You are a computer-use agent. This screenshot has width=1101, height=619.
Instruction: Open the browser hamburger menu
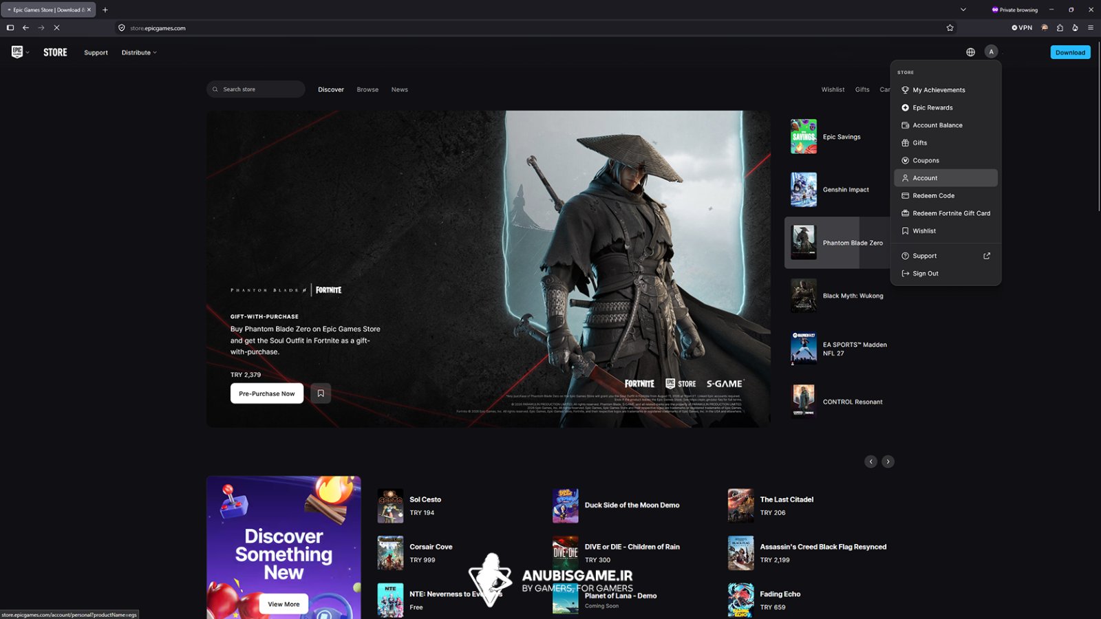[x=1091, y=28]
